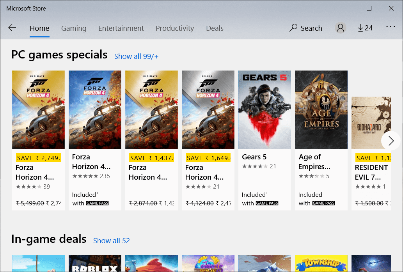Switch to the Entertainment tab
Screen dimensions: 403x272
121,28
